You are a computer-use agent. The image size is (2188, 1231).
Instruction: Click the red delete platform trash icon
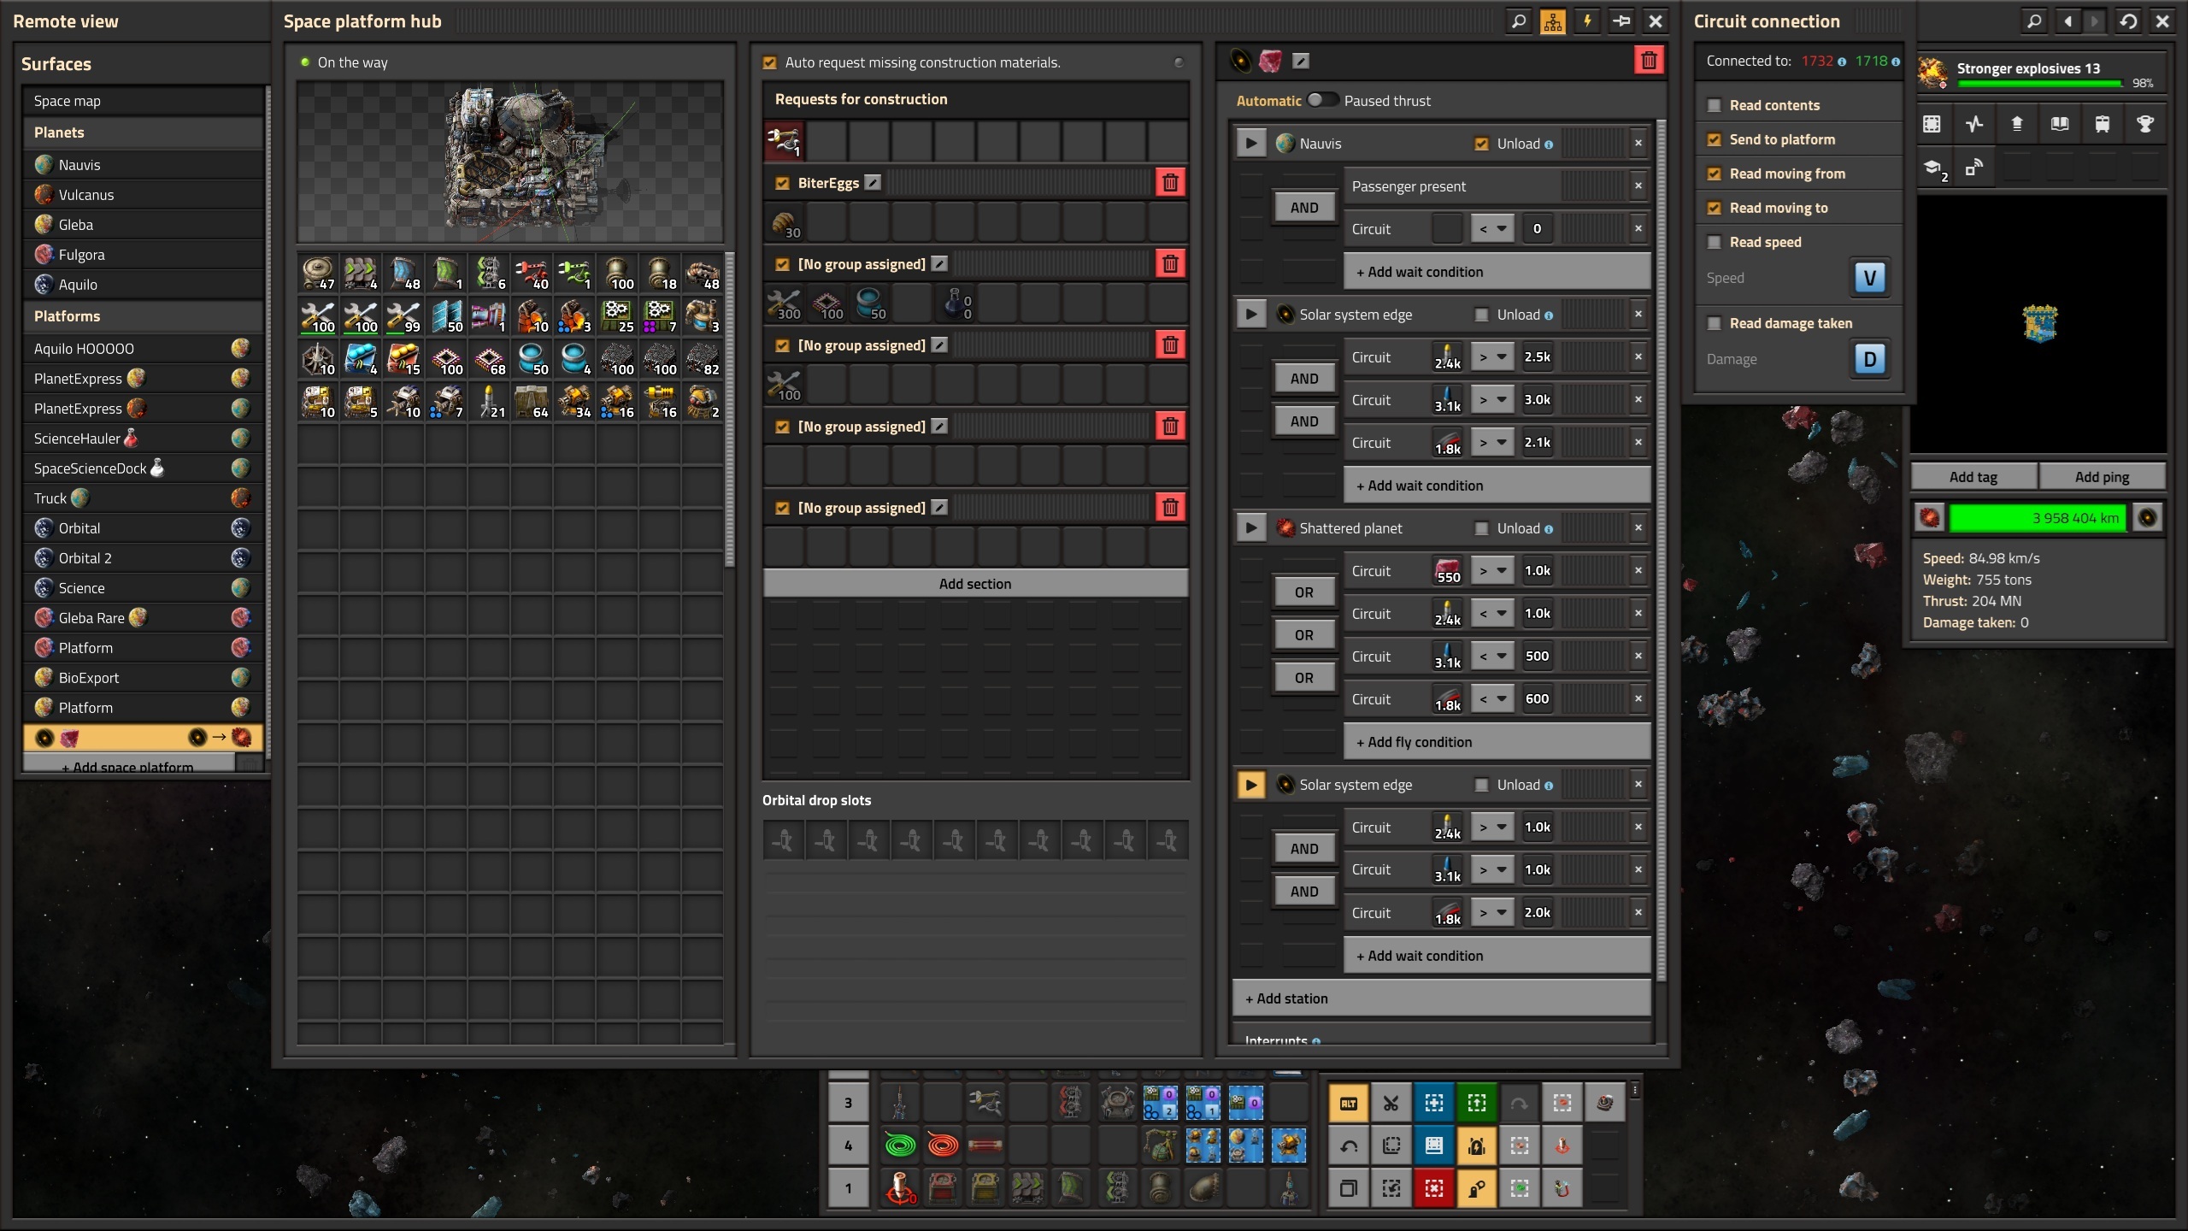1649,61
